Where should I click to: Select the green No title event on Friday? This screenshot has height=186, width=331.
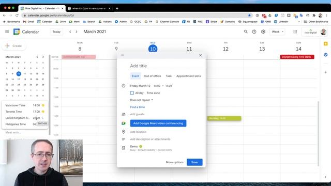click(224, 118)
